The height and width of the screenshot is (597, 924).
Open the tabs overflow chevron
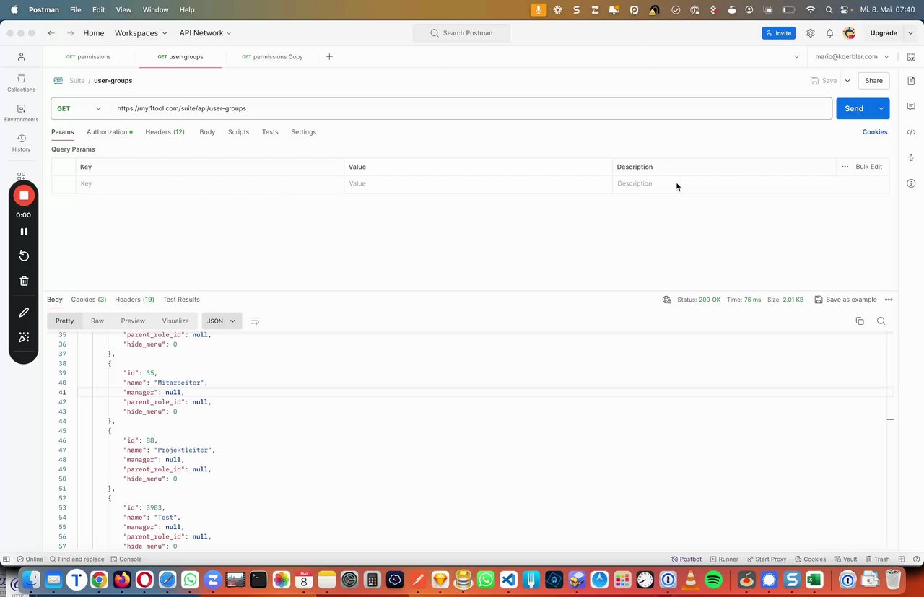click(797, 56)
